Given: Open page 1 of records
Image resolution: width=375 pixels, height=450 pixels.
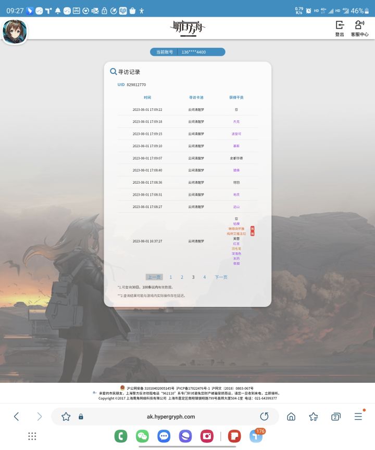Looking at the screenshot, I should [x=171, y=277].
